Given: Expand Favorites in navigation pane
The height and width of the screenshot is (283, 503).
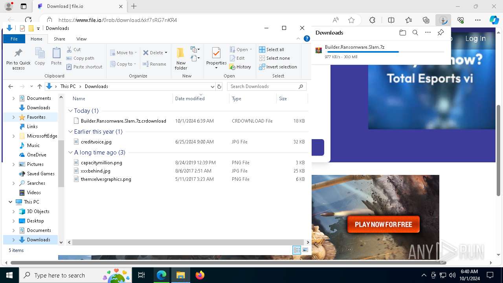Looking at the screenshot, I should 14,117.
